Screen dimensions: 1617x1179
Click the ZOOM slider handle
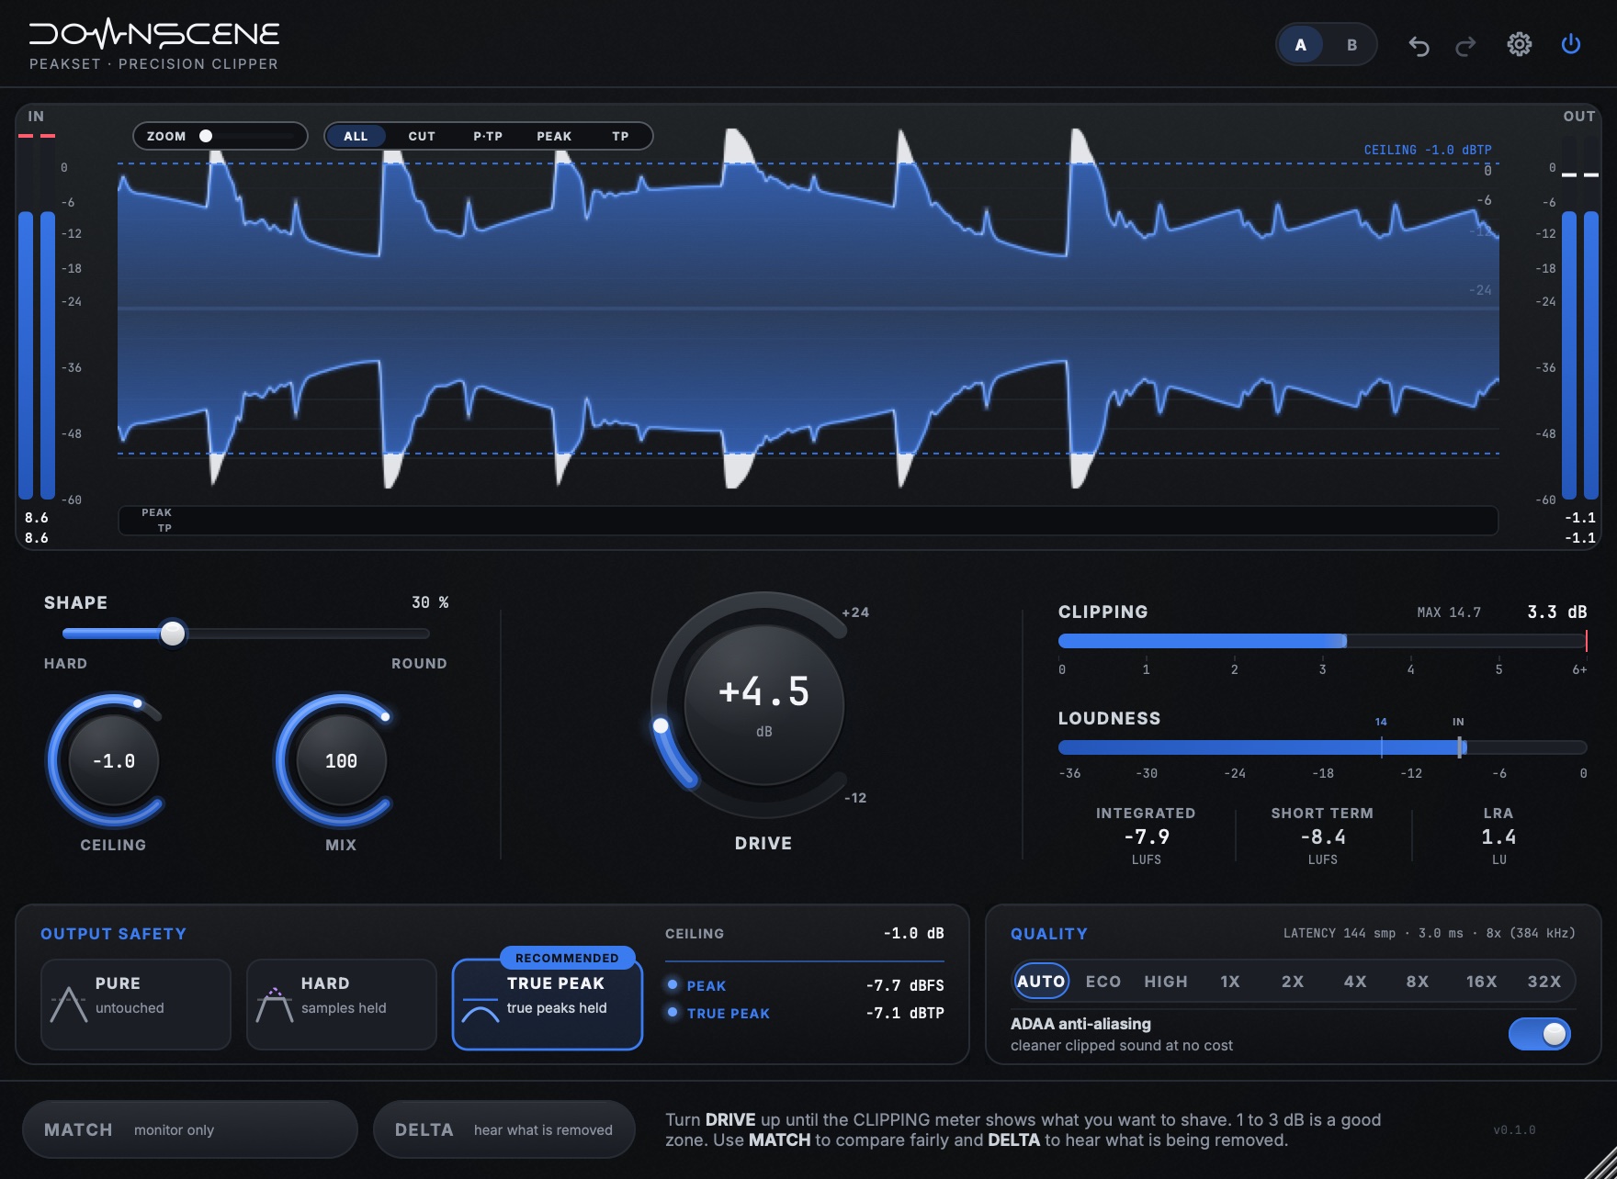tap(206, 136)
